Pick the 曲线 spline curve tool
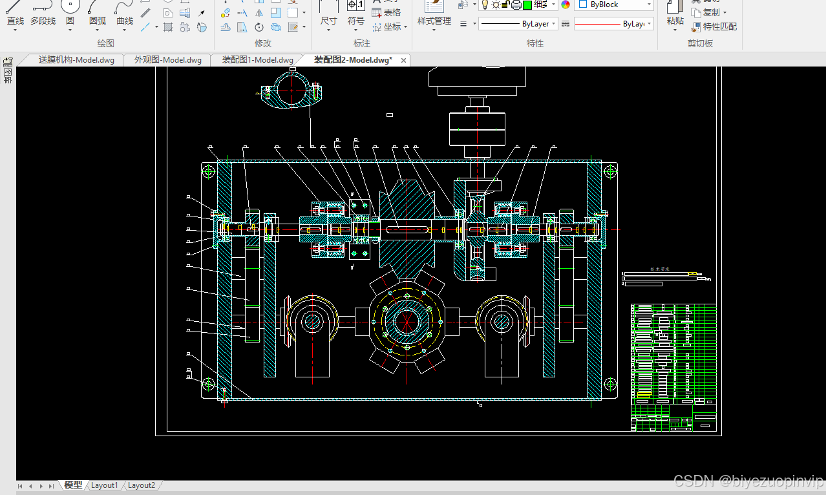 [x=125, y=14]
